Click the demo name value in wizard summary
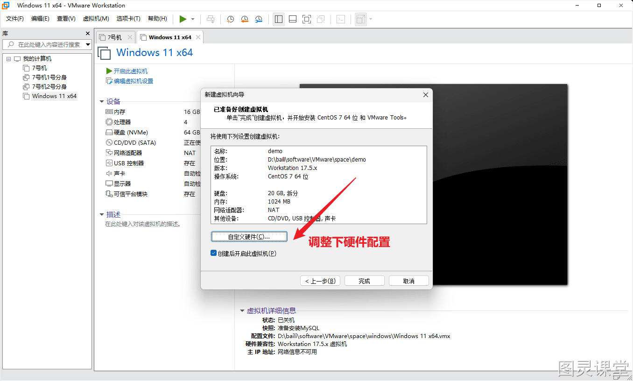The height and width of the screenshot is (381, 633). [275, 151]
